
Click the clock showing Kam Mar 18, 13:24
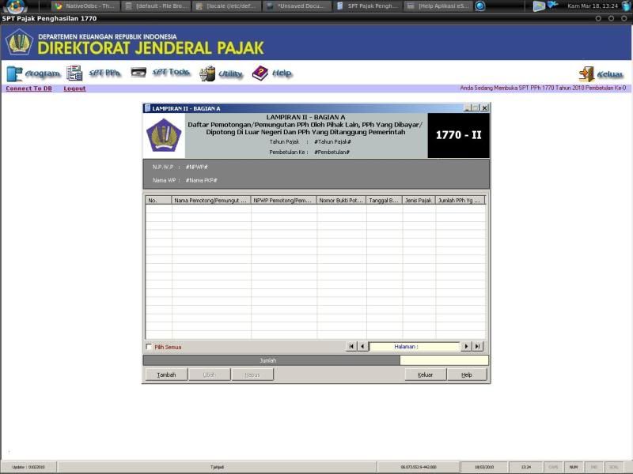coord(592,6)
